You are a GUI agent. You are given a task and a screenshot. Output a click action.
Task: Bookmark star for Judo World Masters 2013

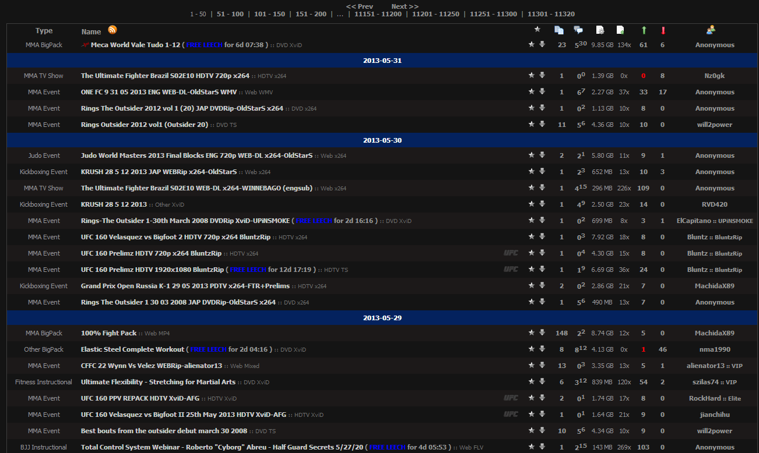[x=532, y=155]
